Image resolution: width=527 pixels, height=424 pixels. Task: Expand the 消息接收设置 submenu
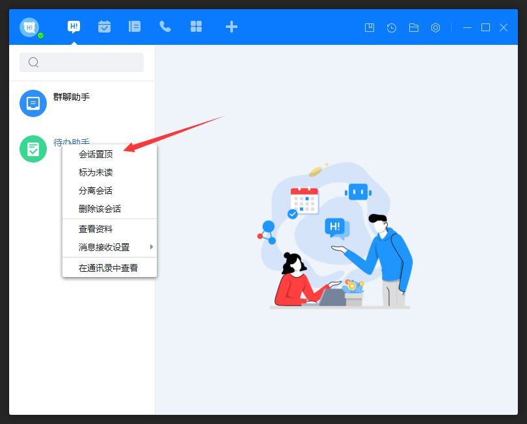pyautogui.click(x=104, y=247)
